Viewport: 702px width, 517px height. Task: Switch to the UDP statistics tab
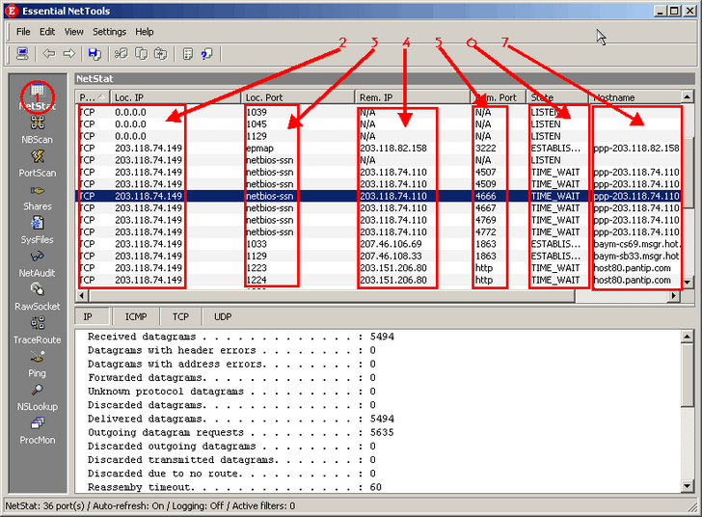(223, 316)
